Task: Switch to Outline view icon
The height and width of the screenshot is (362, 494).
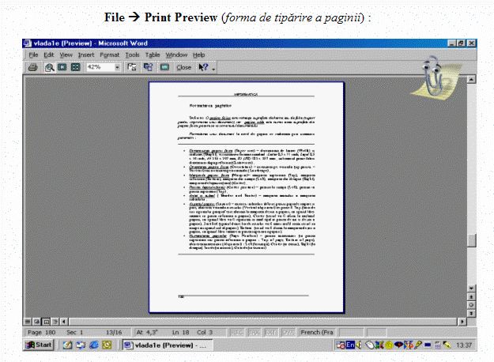Action: (55, 322)
